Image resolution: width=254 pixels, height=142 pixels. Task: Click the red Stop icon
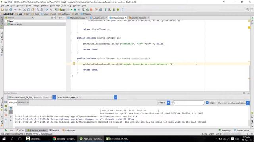point(91,9)
